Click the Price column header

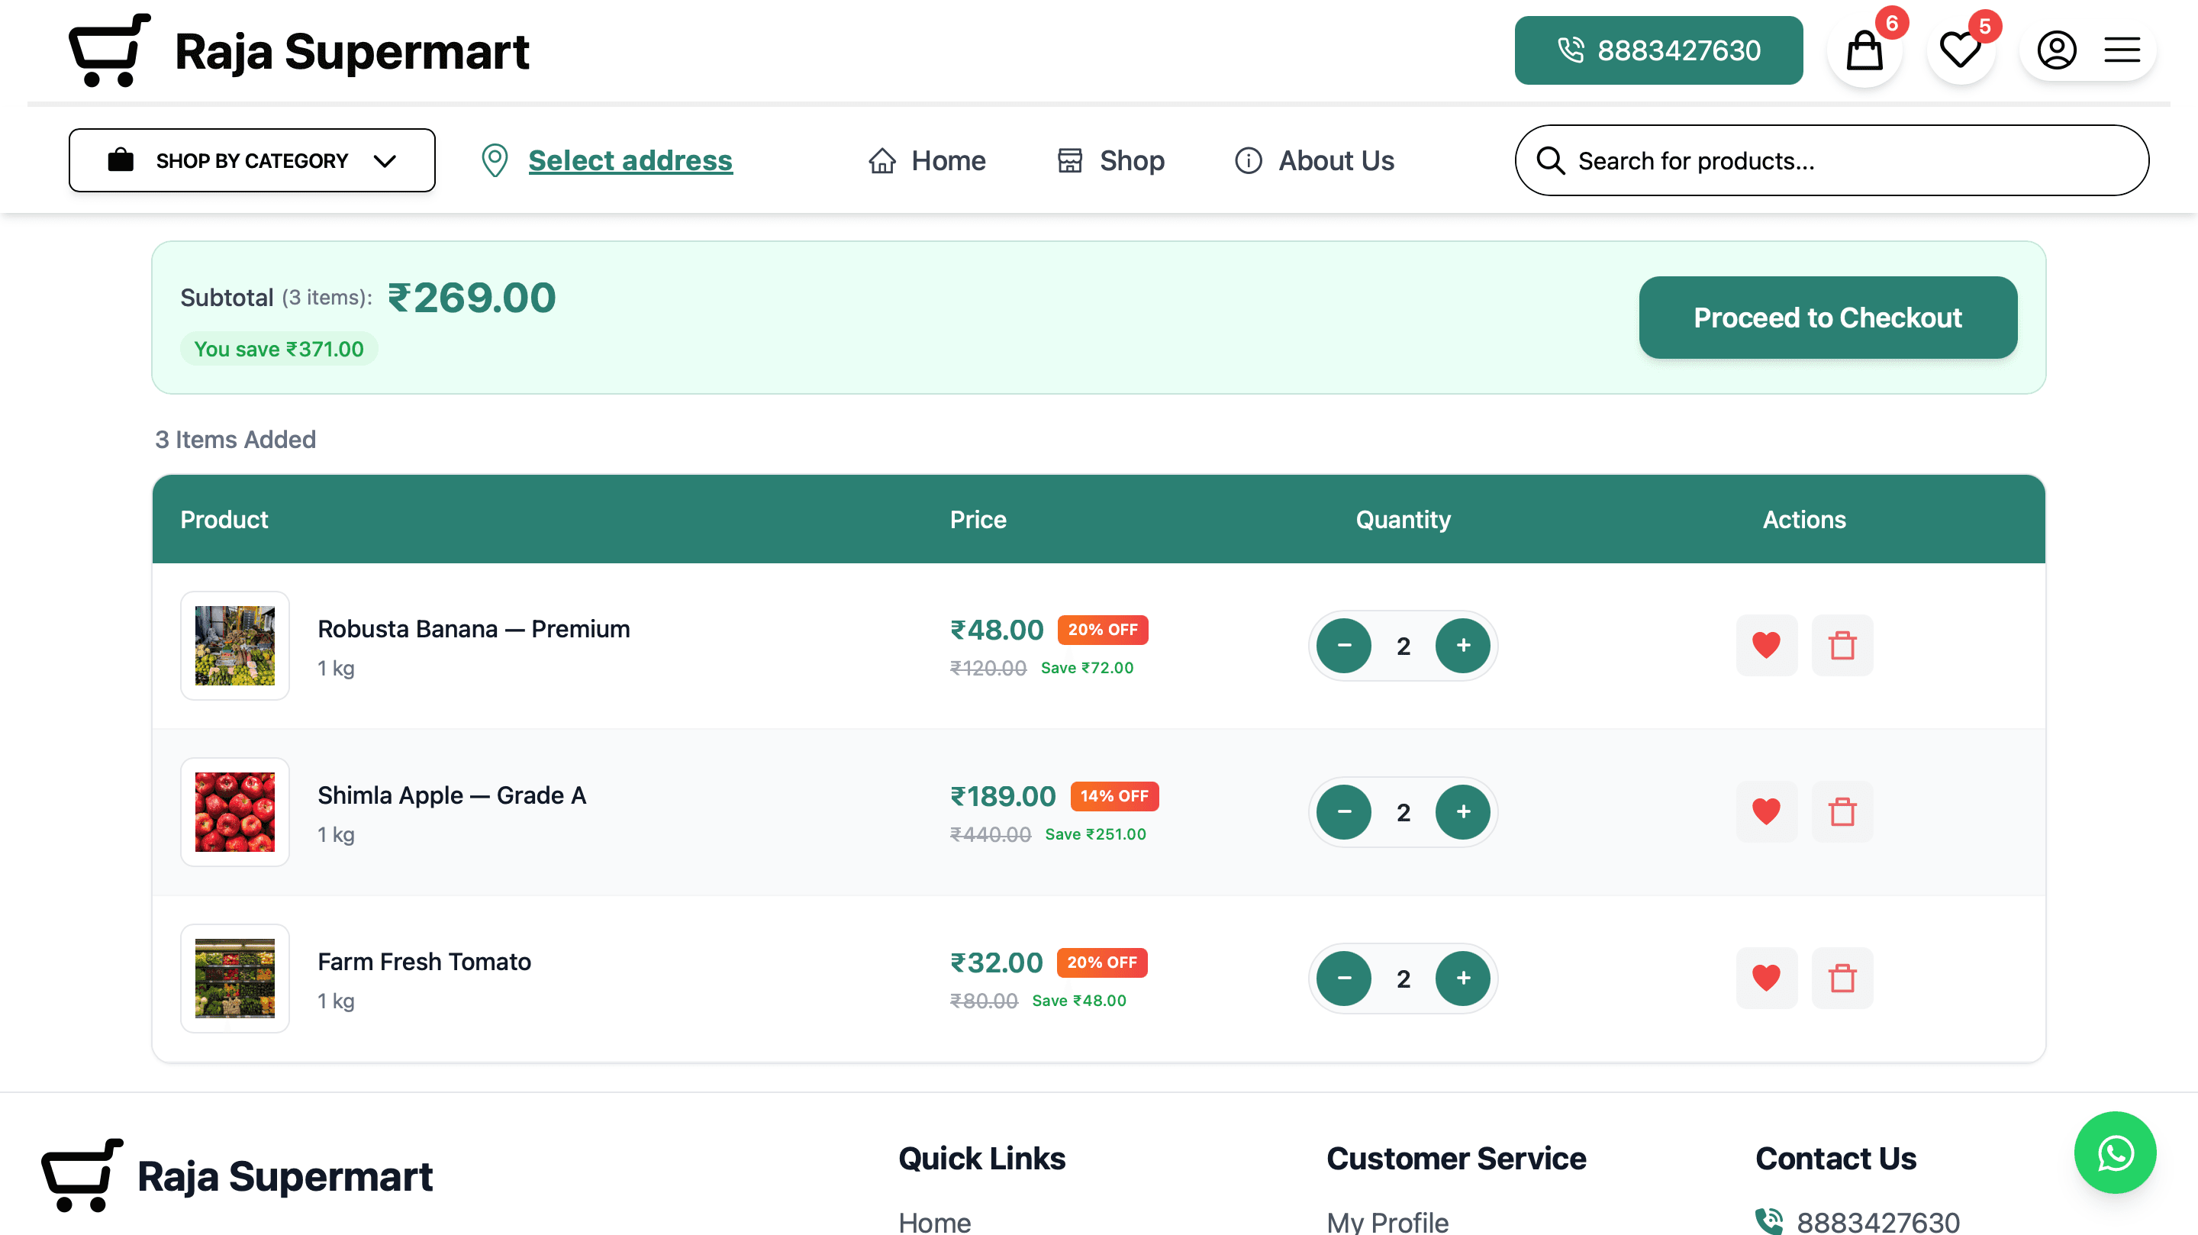tap(978, 520)
